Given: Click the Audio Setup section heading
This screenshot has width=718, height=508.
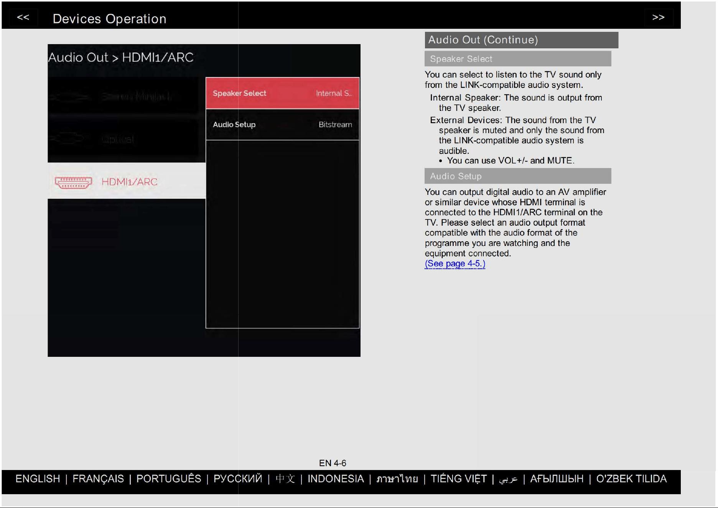Looking at the screenshot, I should point(518,176).
